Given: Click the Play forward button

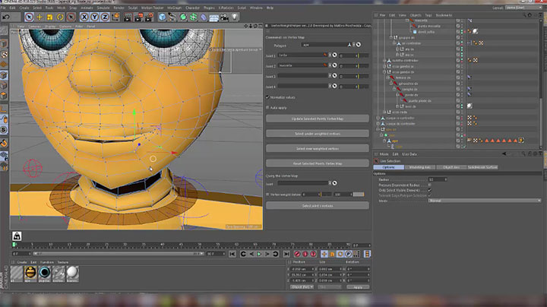Looking at the screenshot, I should pos(259,254).
